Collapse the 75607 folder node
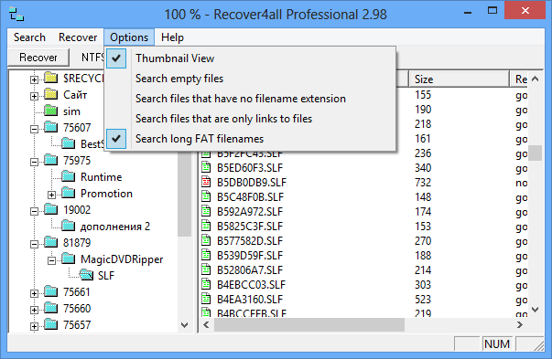This screenshot has width=552, height=359. (34, 129)
